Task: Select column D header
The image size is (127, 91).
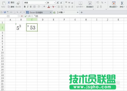Action: (x=43, y=20)
